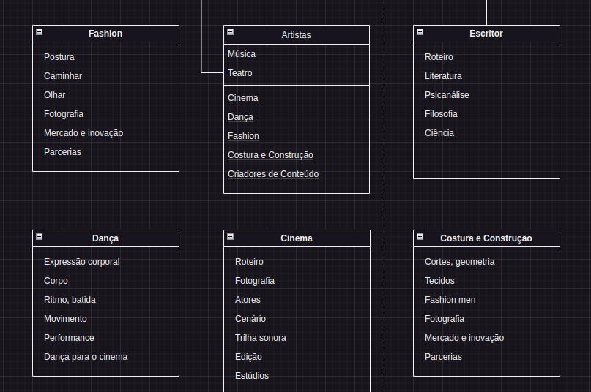Open the underlined Fashion link in Artistas
Image resolution: width=591 pixels, height=392 pixels.
(x=243, y=136)
